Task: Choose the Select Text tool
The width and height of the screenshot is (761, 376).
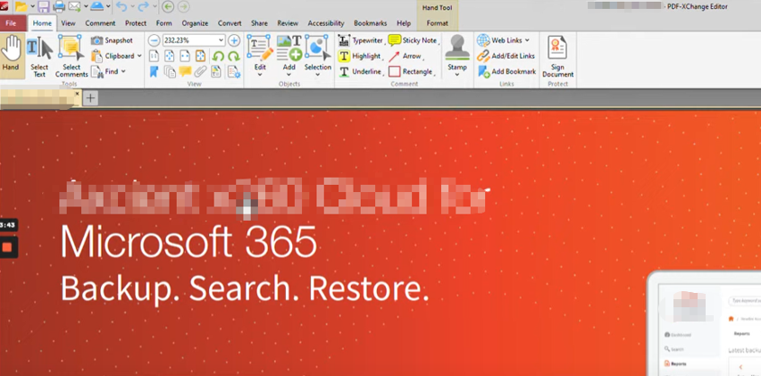Action: click(39, 56)
